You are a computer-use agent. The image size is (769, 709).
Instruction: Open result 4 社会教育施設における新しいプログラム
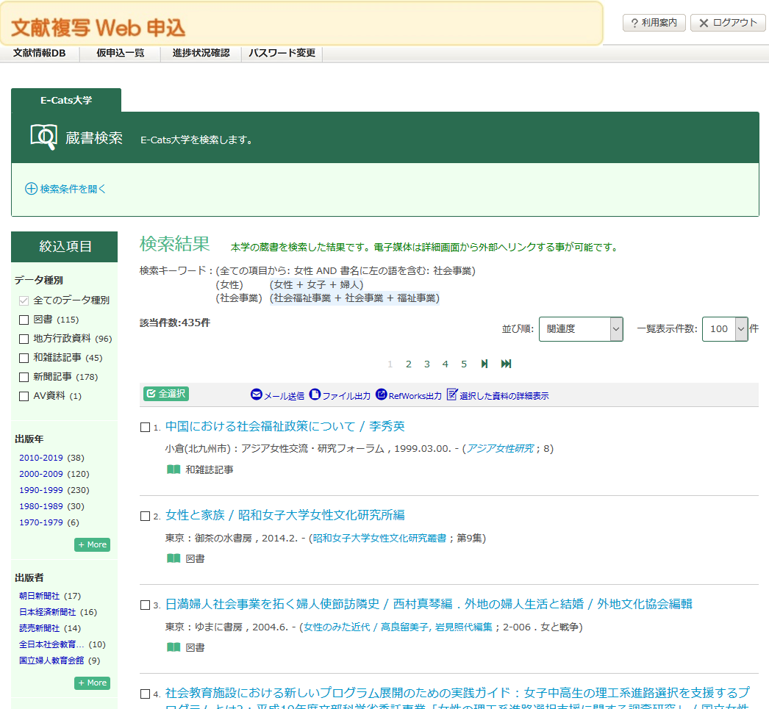click(x=457, y=698)
